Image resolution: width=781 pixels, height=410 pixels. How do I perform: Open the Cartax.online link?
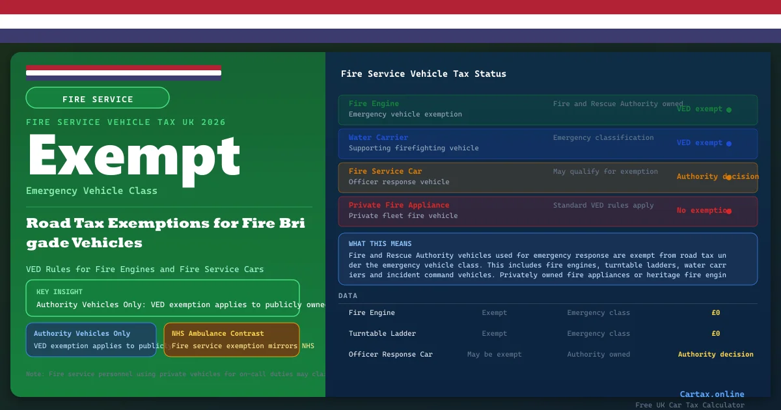[x=711, y=394]
